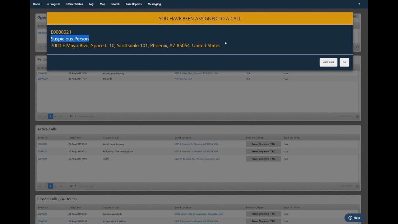
Task: Select page 1 in Pending Calls pager
Action: [50, 116]
